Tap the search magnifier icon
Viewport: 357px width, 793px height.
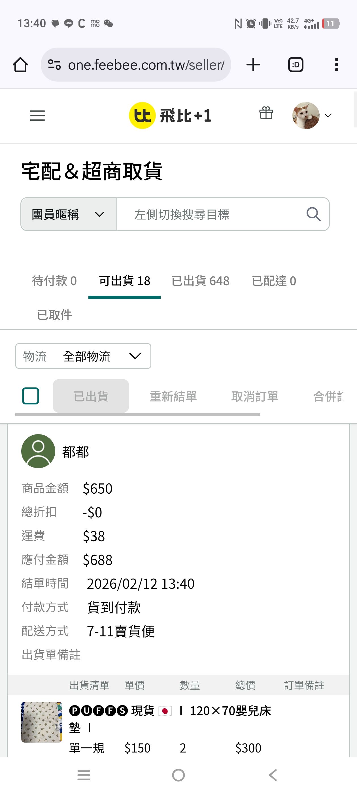coord(313,214)
